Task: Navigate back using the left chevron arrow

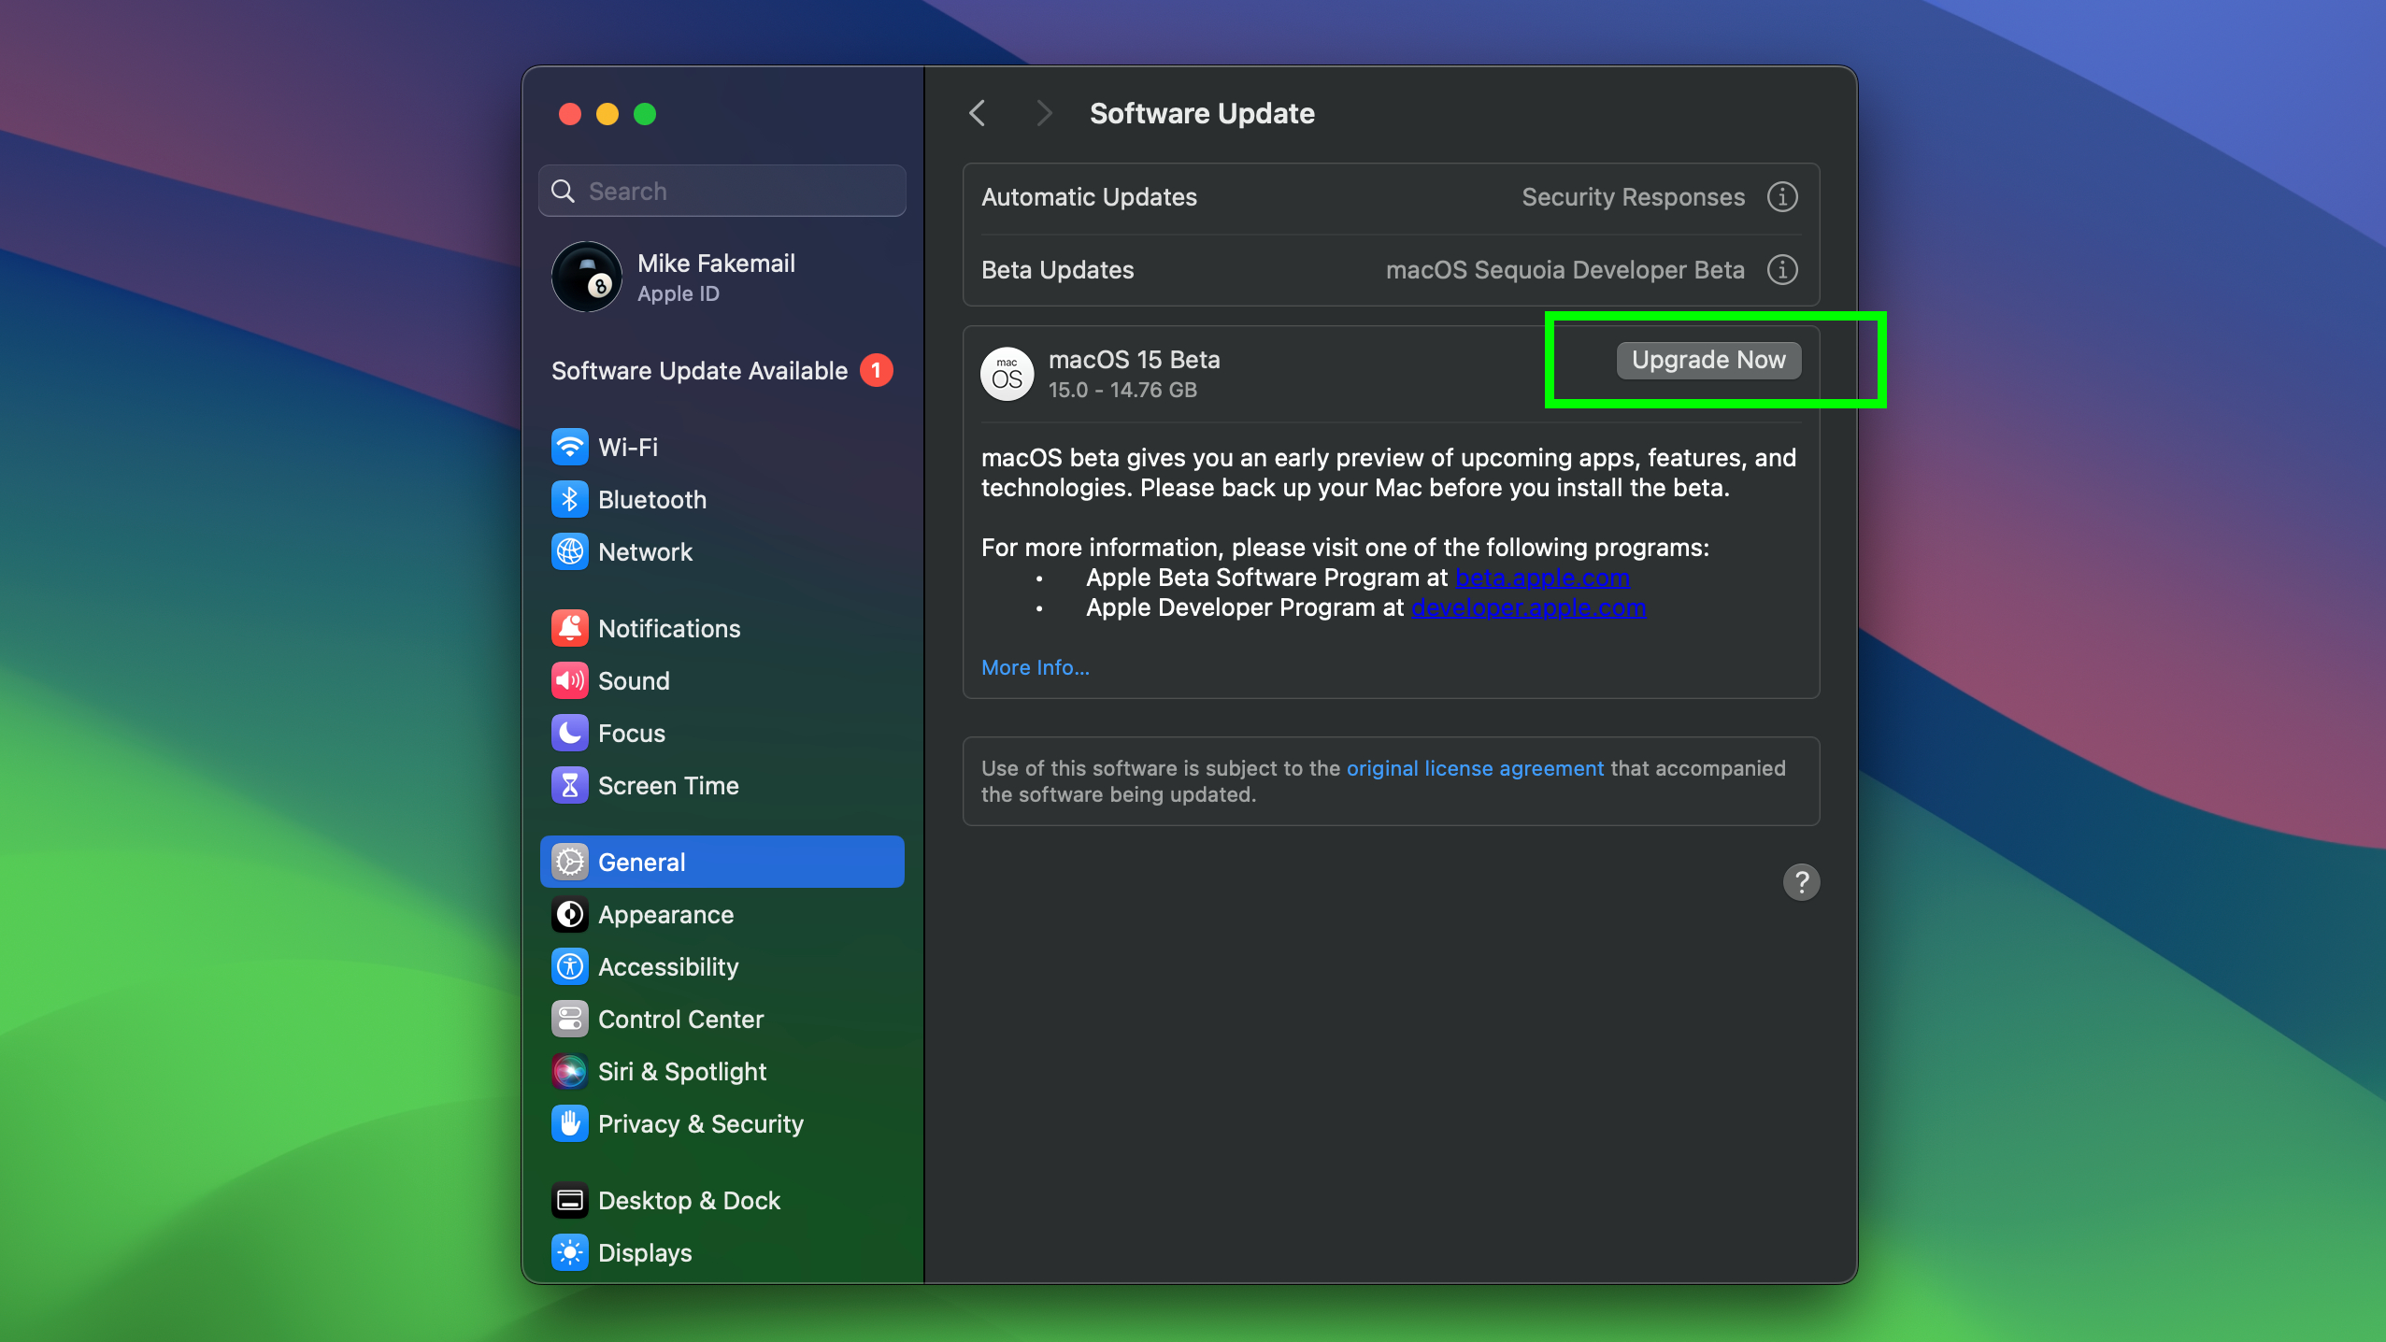Action: pos(978,112)
